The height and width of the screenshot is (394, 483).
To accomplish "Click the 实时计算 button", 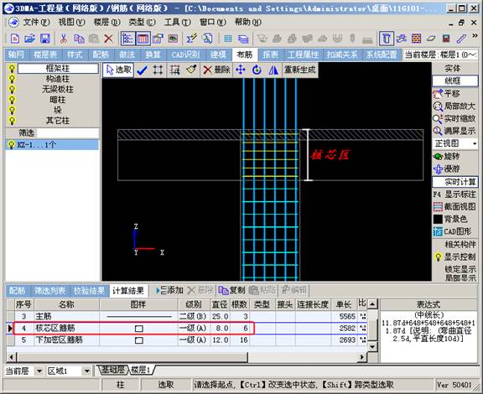I will tap(455, 182).
